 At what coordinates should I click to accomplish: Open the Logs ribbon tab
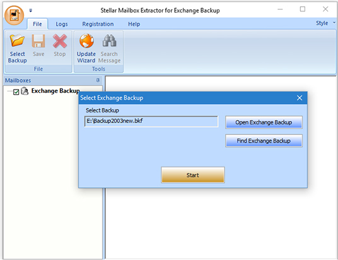pyautogui.click(x=62, y=24)
